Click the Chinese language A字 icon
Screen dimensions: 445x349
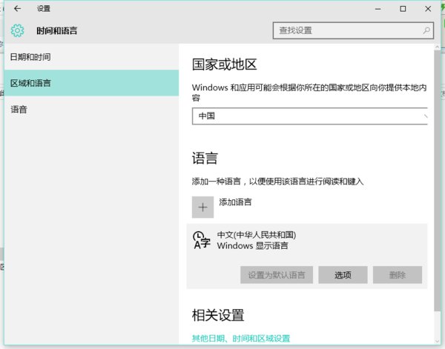(202, 240)
